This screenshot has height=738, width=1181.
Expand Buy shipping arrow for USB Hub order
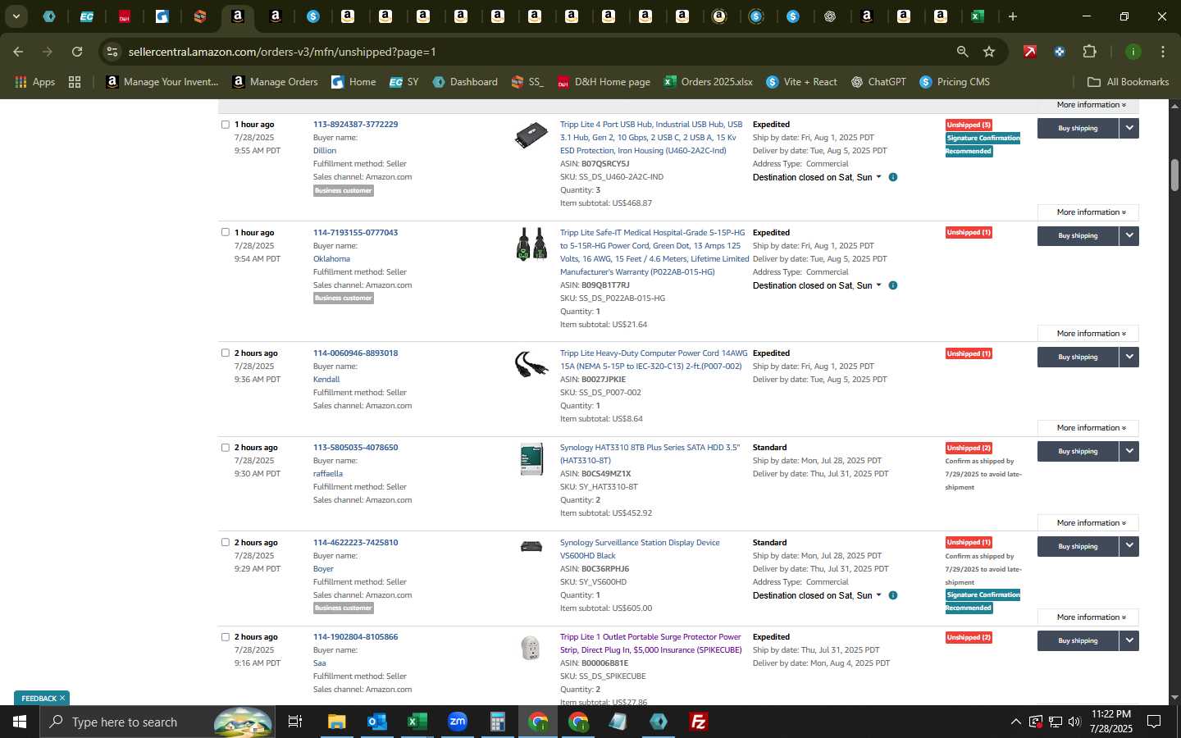tap(1129, 128)
